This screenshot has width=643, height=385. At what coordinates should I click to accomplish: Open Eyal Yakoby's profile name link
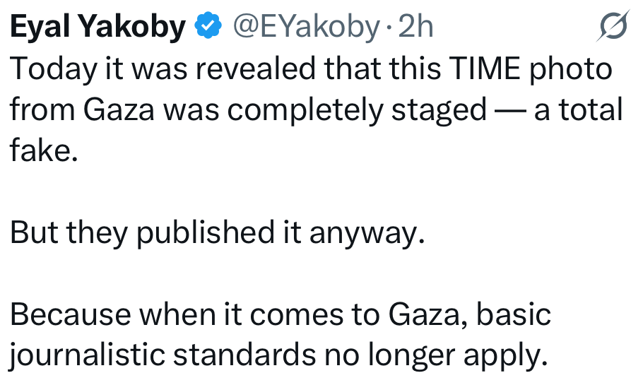coord(98,27)
